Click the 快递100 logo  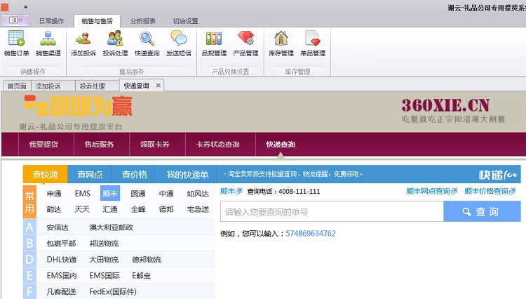tap(498, 175)
